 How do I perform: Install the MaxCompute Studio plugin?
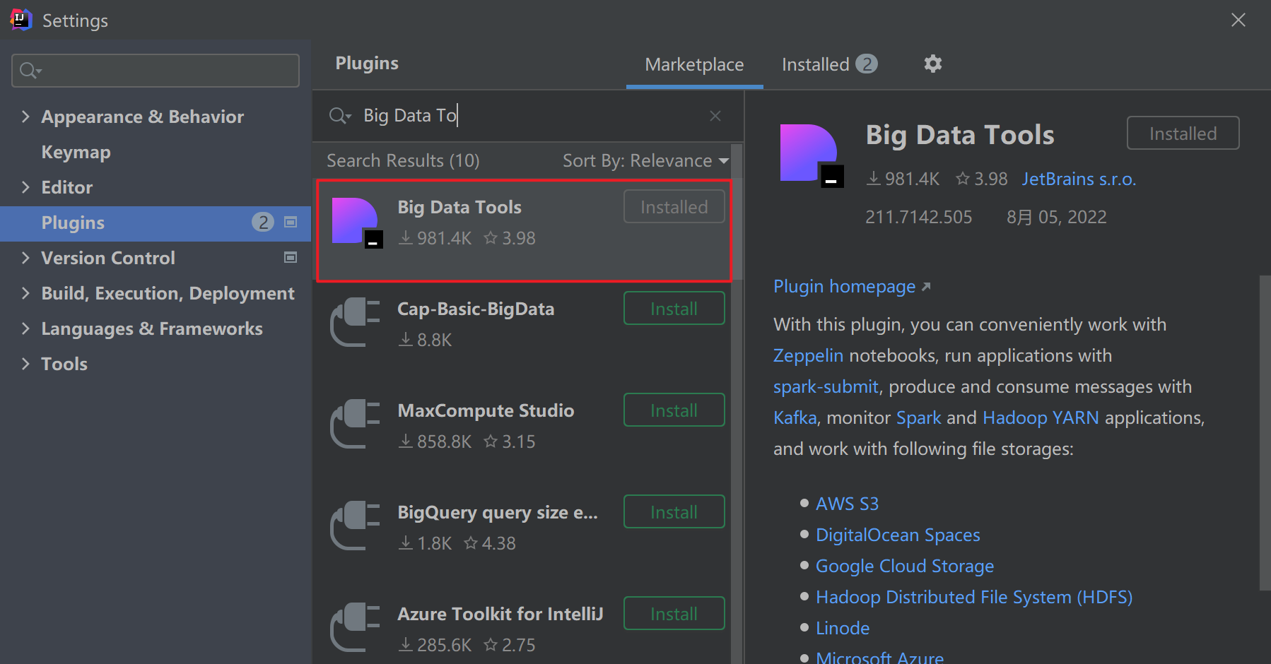pyautogui.click(x=674, y=410)
